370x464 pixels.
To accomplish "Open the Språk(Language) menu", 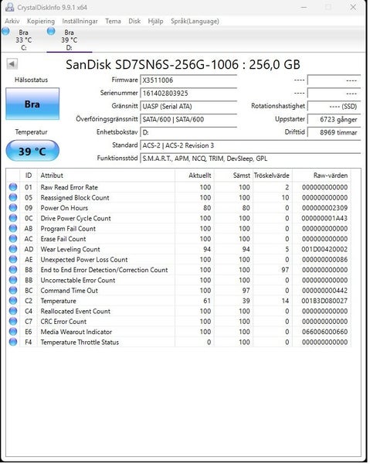I will point(195,22).
